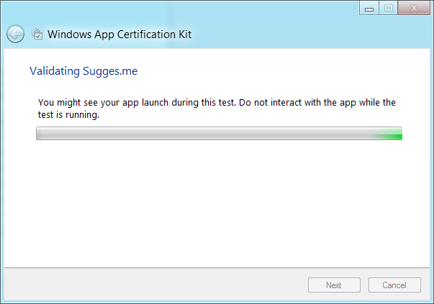Click the empty title bar area
Image resolution: width=434 pixels, height=304 pixels.
[x=180, y=9]
